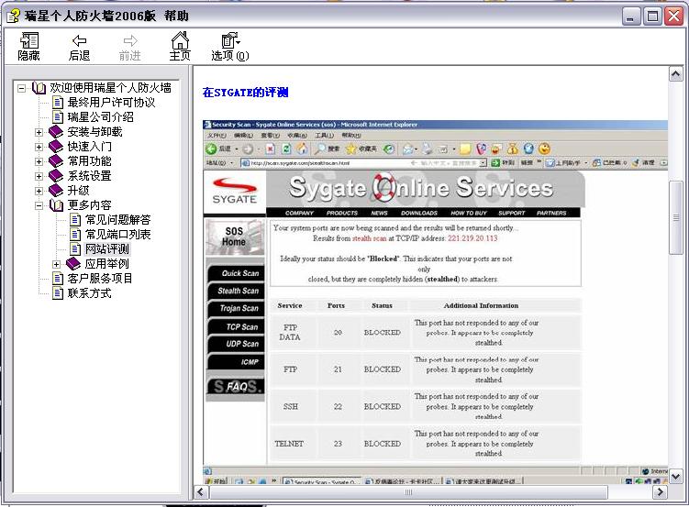
Task: Maximize the help window
Action: pyautogui.click(x=653, y=17)
